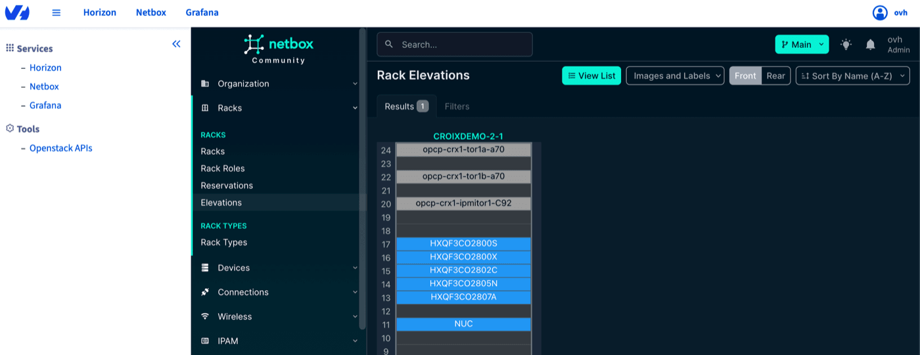Viewport: 920px width, 355px height.
Task: Collapse the left sidebar with double chevron
Action: [176, 44]
